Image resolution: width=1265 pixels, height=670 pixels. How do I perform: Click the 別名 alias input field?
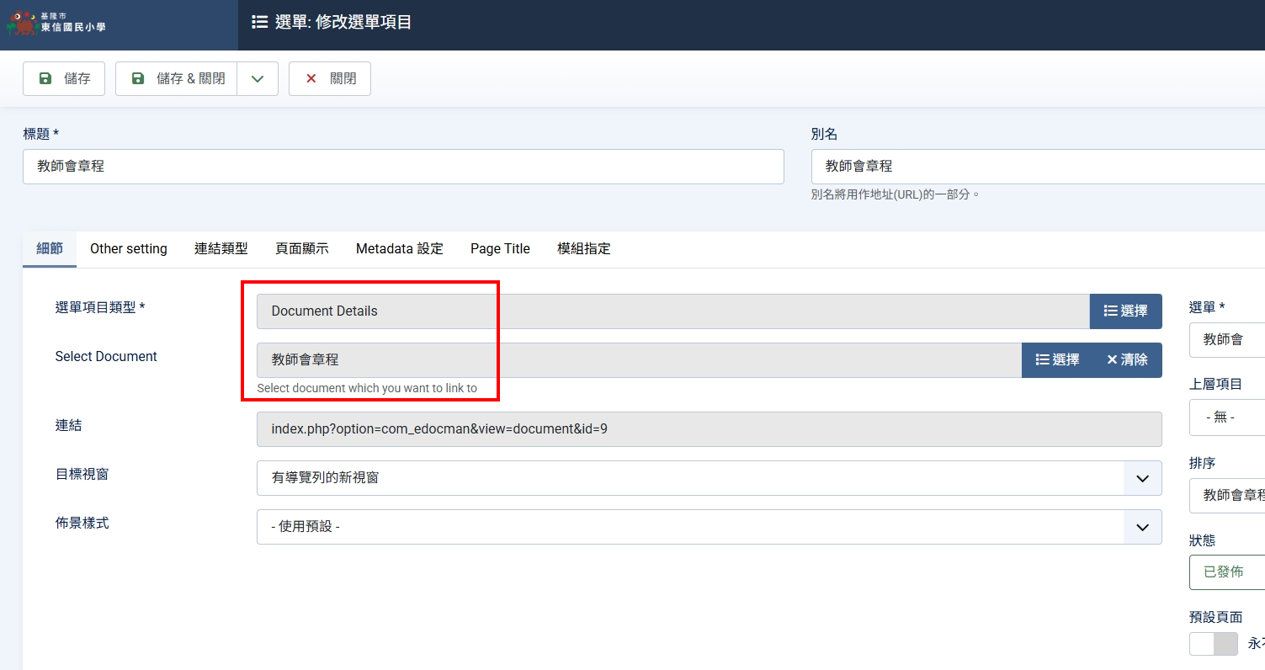point(1037,167)
